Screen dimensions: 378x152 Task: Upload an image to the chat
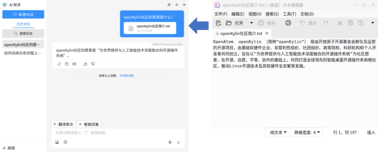tap(57, 142)
